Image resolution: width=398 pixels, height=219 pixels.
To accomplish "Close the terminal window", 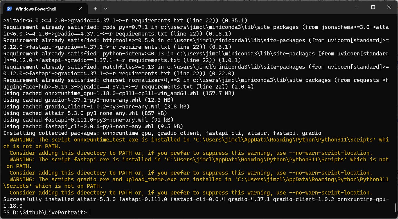I will click(389, 7).
